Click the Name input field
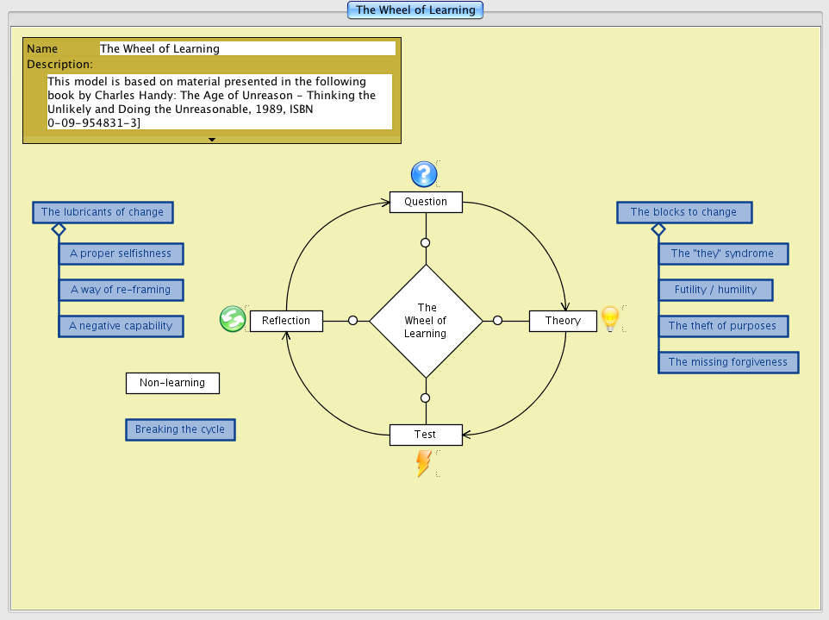829x620 pixels. pos(247,49)
